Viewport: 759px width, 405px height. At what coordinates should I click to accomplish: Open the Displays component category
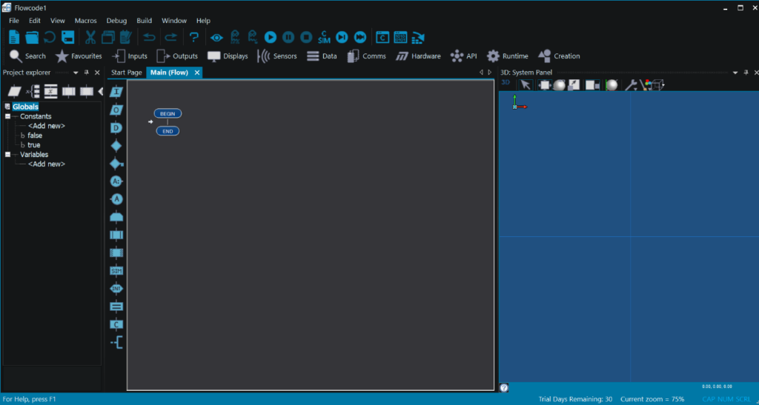228,56
